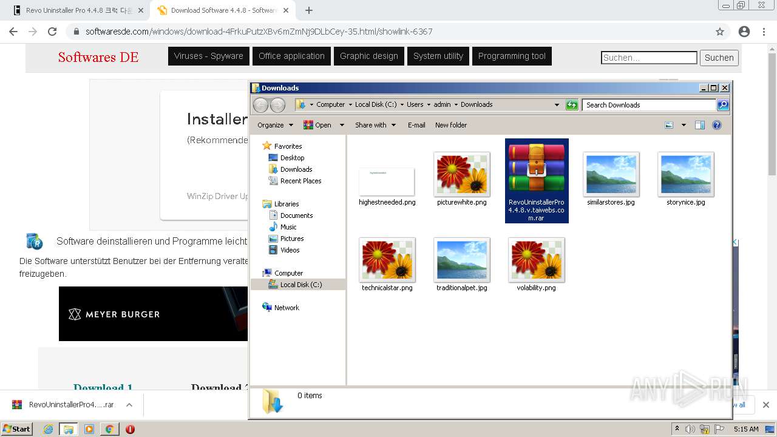Open a new browser tab
777x437 pixels.
coord(309,10)
